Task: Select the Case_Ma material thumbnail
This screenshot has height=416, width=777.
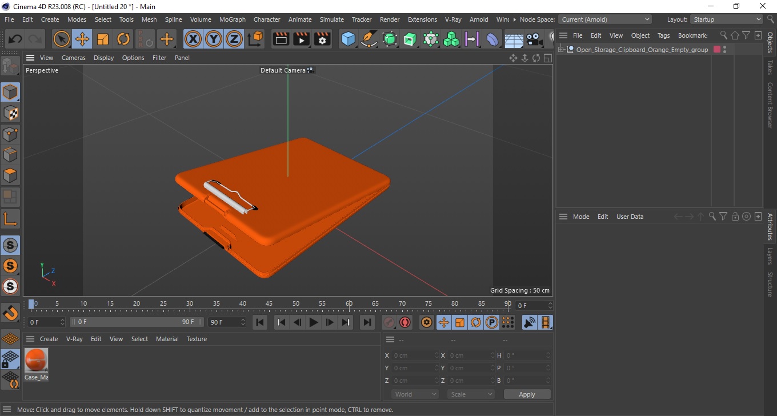Action: (36, 360)
